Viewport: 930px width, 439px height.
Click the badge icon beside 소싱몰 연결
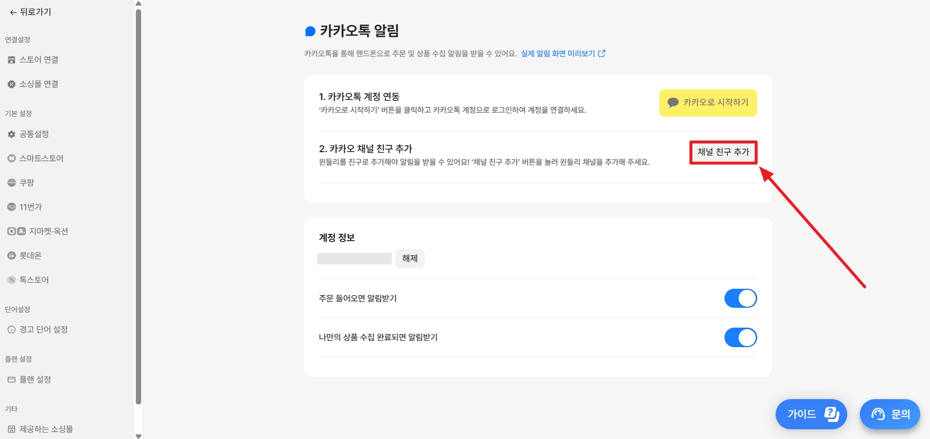(x=12, y=84)
